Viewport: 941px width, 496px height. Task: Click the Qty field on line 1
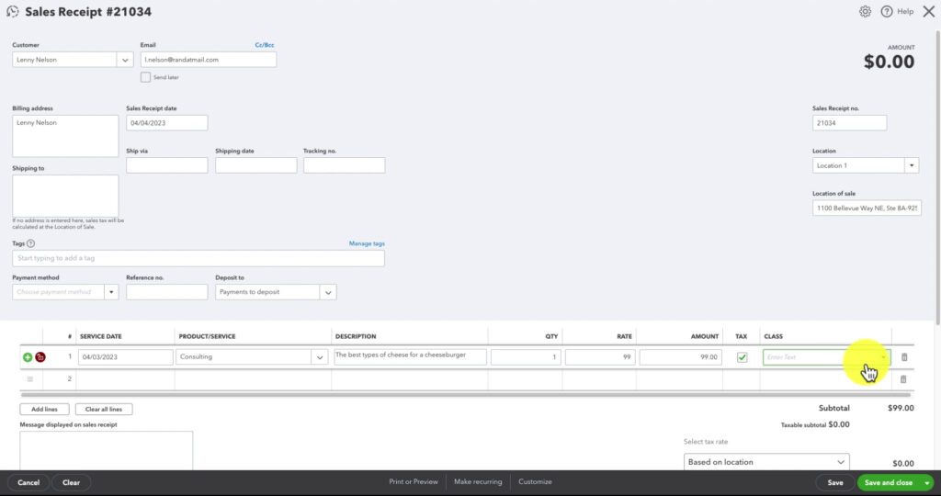pos(526,357)
